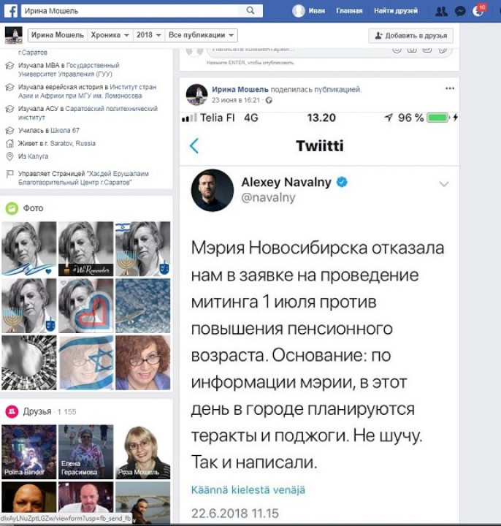501x526 pixels.
Task: Click the Käännä kielestä venäjä link
Action: 248,490
